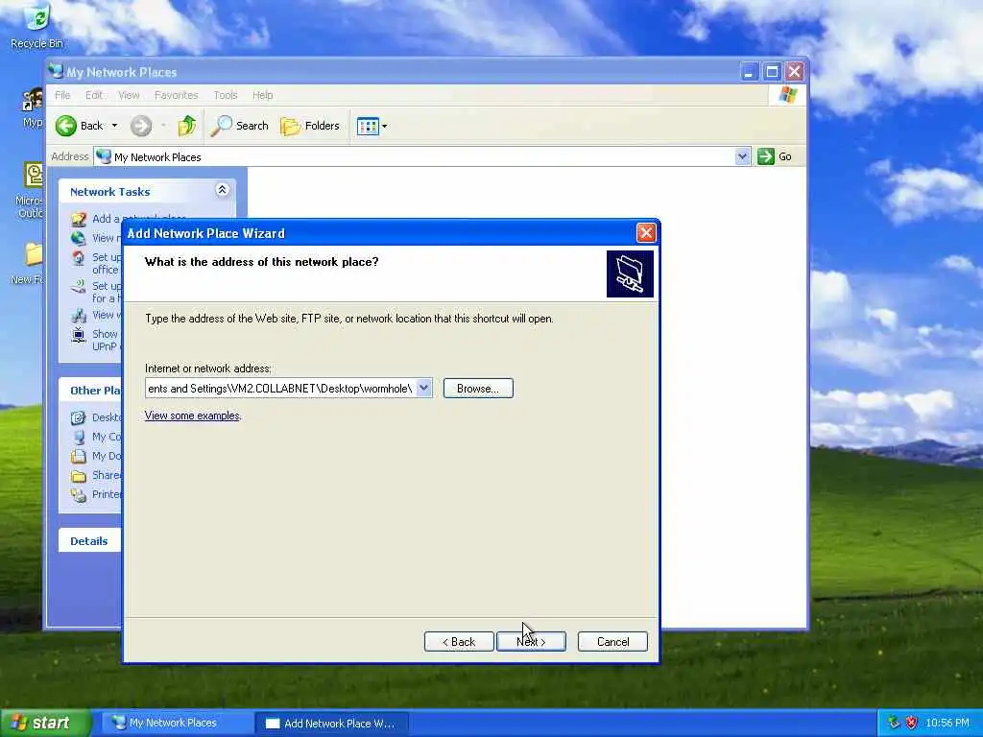
Task: Click the Show UPnP icons task icon
Action: pos(79,335)
